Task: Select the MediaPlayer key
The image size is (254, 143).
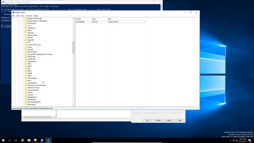Action: tap(32, 100)
